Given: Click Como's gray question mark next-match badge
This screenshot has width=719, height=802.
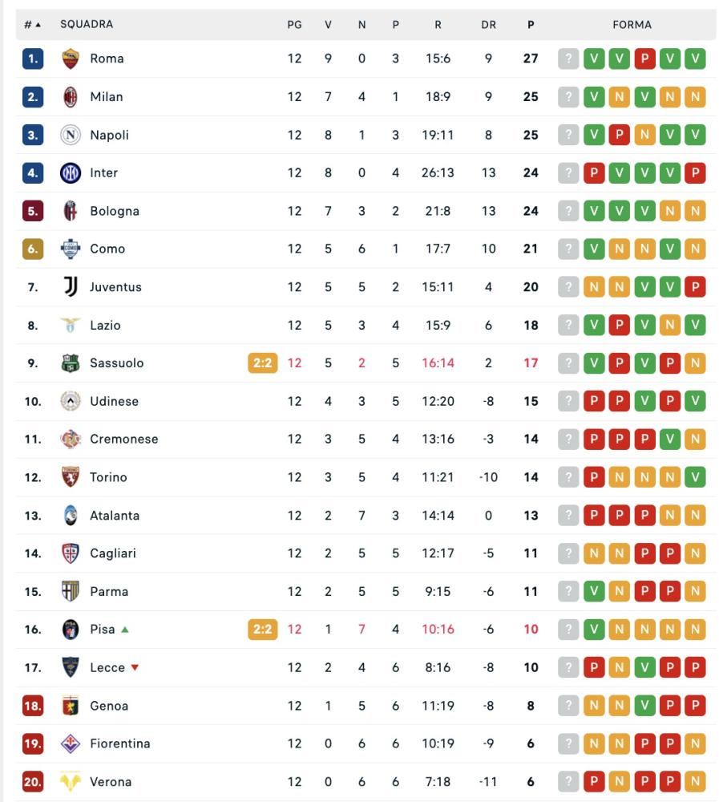Looking at the screenshot, I should [568, 249].
